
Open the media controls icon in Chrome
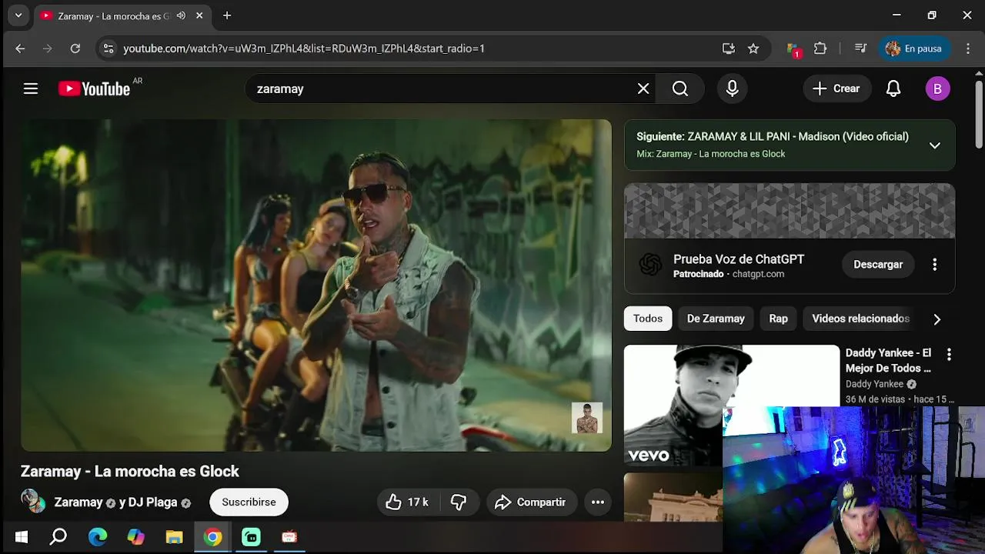tap(861, 48)
